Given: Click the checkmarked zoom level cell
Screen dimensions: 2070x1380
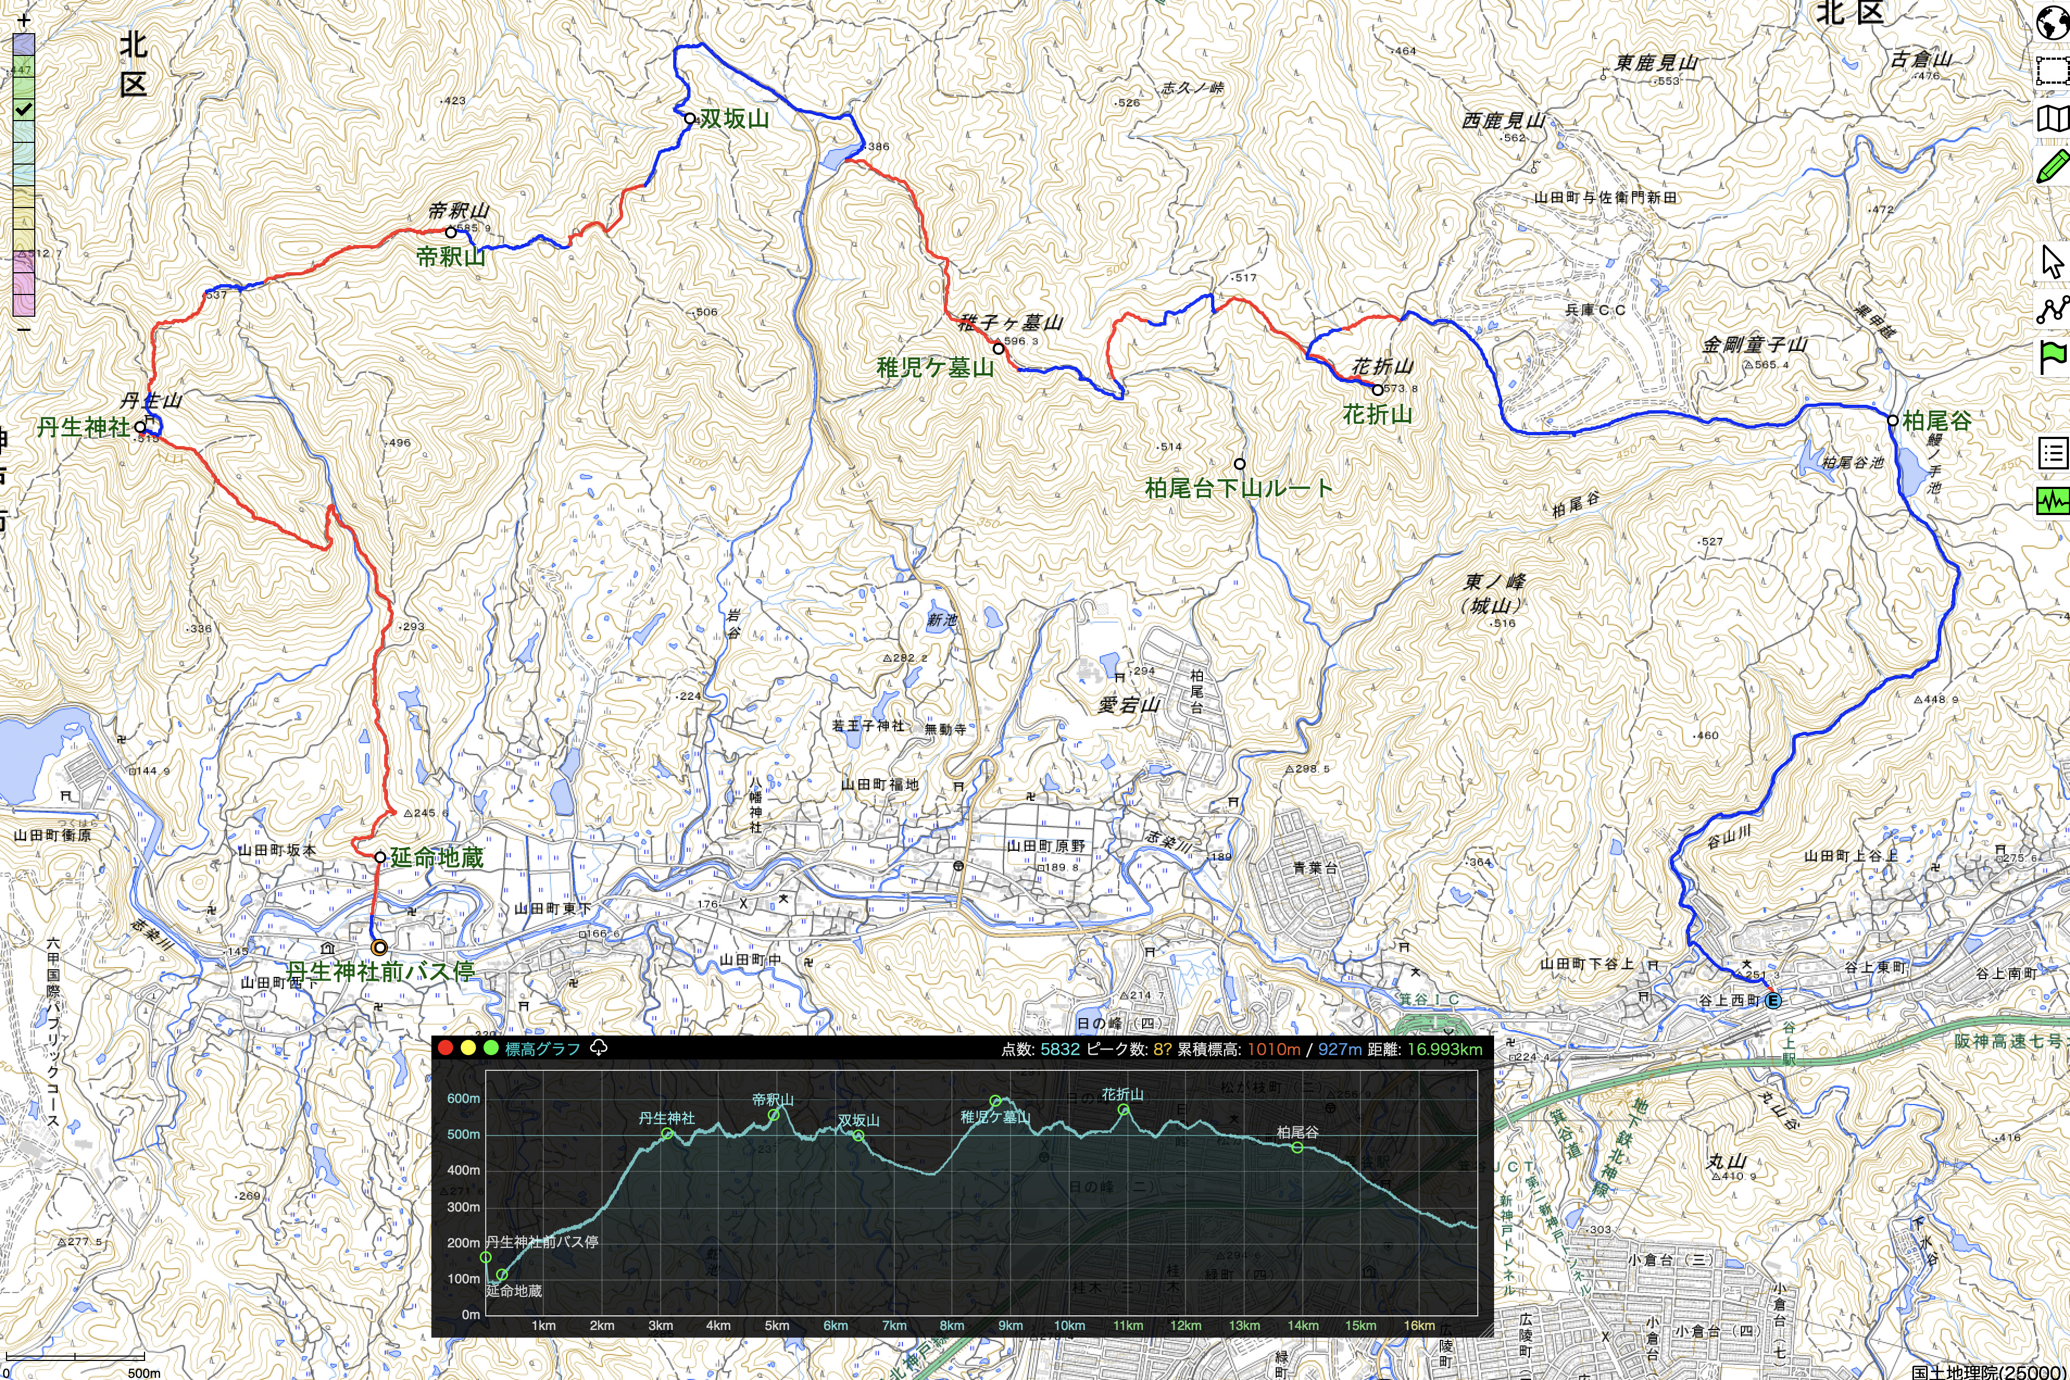Looking at the screenshot, I should [24, 109].
